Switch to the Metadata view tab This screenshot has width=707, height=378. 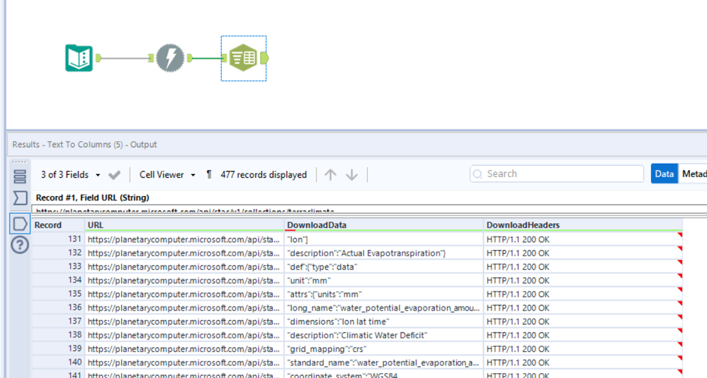[693, 174]
